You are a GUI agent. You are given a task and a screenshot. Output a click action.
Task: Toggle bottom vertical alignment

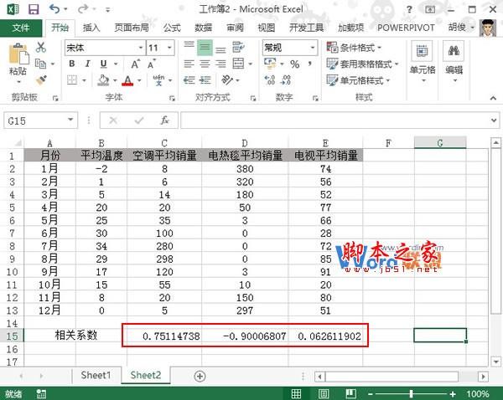[220, 49]
